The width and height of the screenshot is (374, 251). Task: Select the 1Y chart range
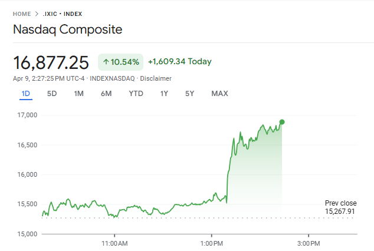164,94
